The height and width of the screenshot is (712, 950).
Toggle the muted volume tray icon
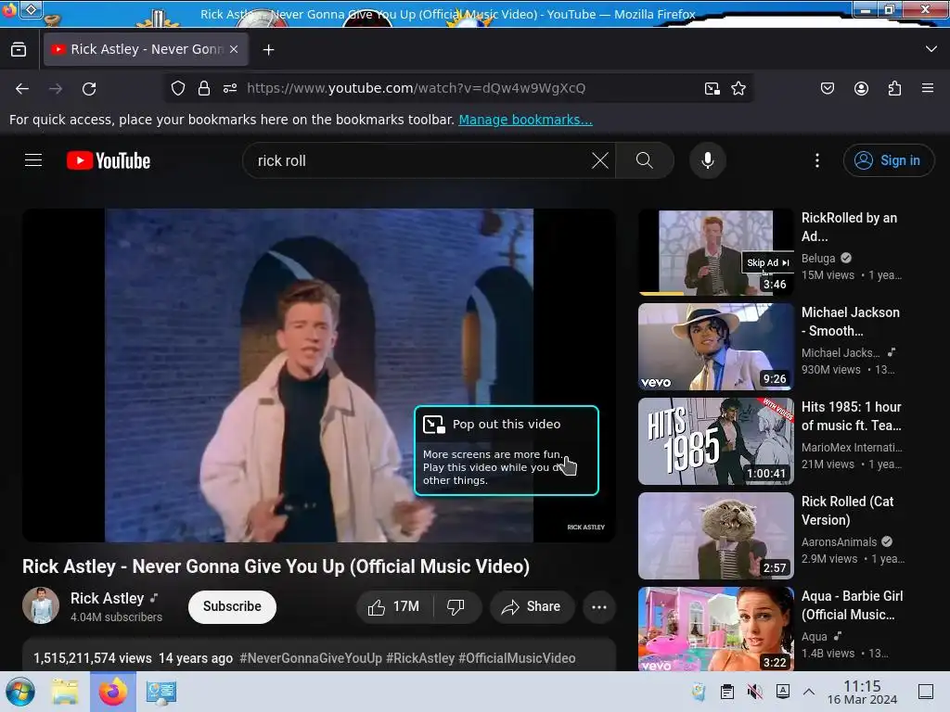754,692
